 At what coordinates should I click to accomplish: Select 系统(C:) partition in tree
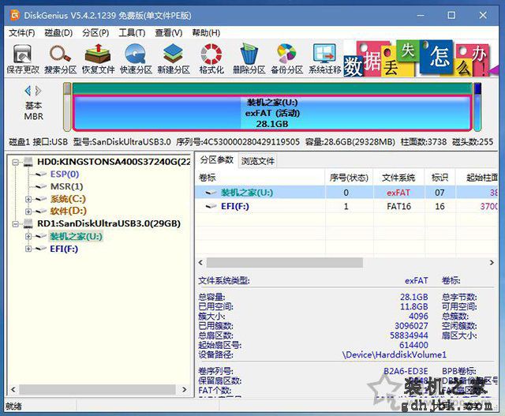68,199
